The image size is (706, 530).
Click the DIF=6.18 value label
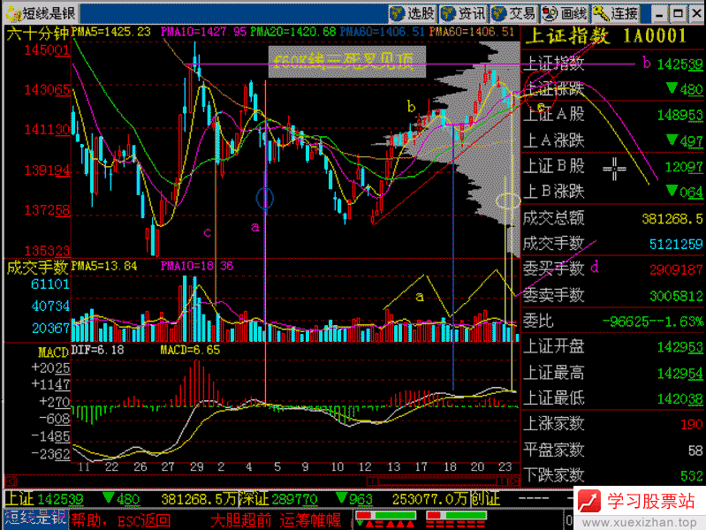pyautogui.click(x=97, y=350)
